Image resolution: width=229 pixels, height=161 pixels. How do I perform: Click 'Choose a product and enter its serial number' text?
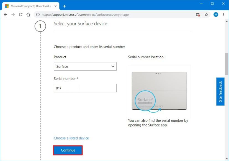coord(89,47)
